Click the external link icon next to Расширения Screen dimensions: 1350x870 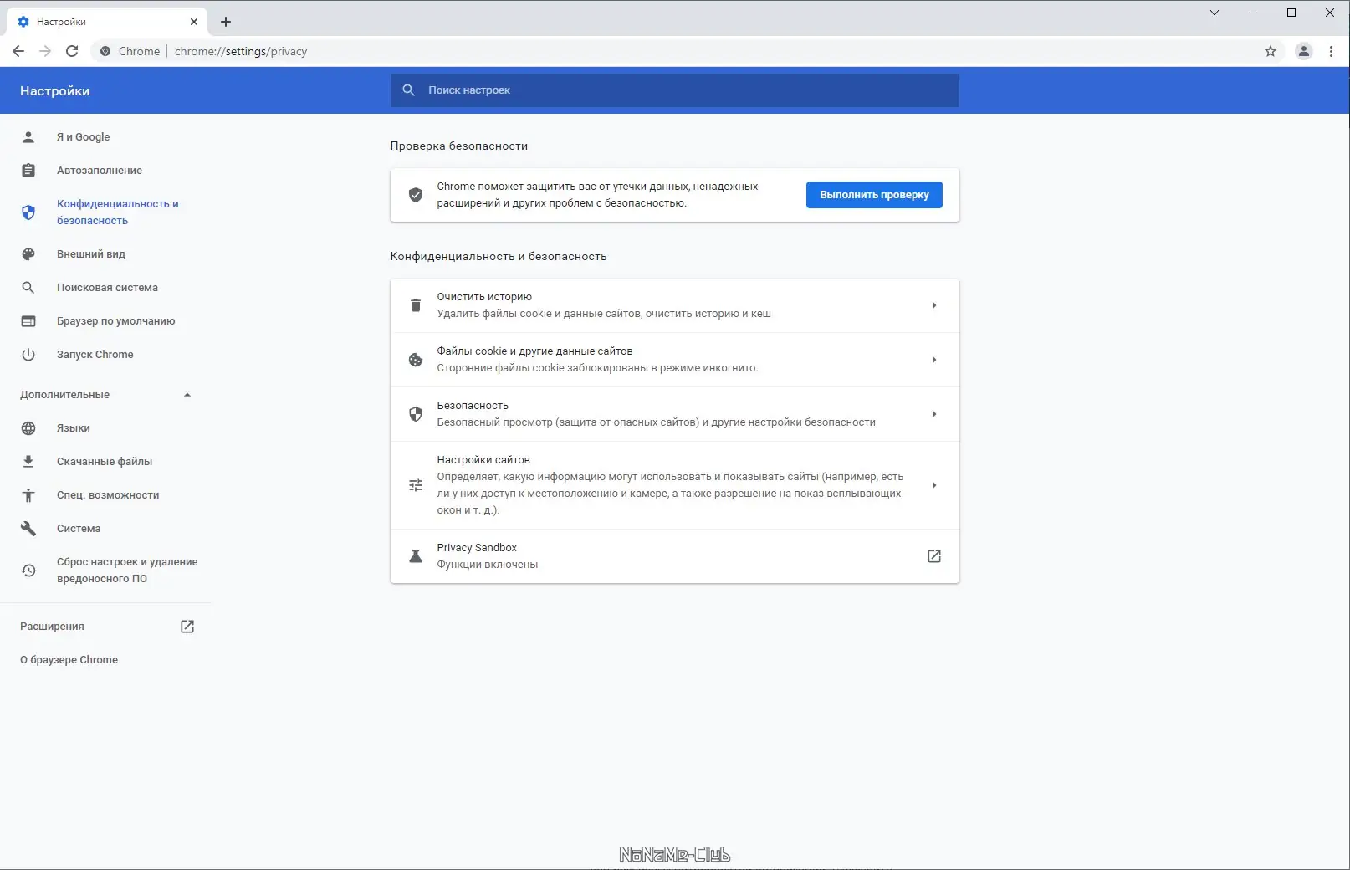[x=187, y=626]
